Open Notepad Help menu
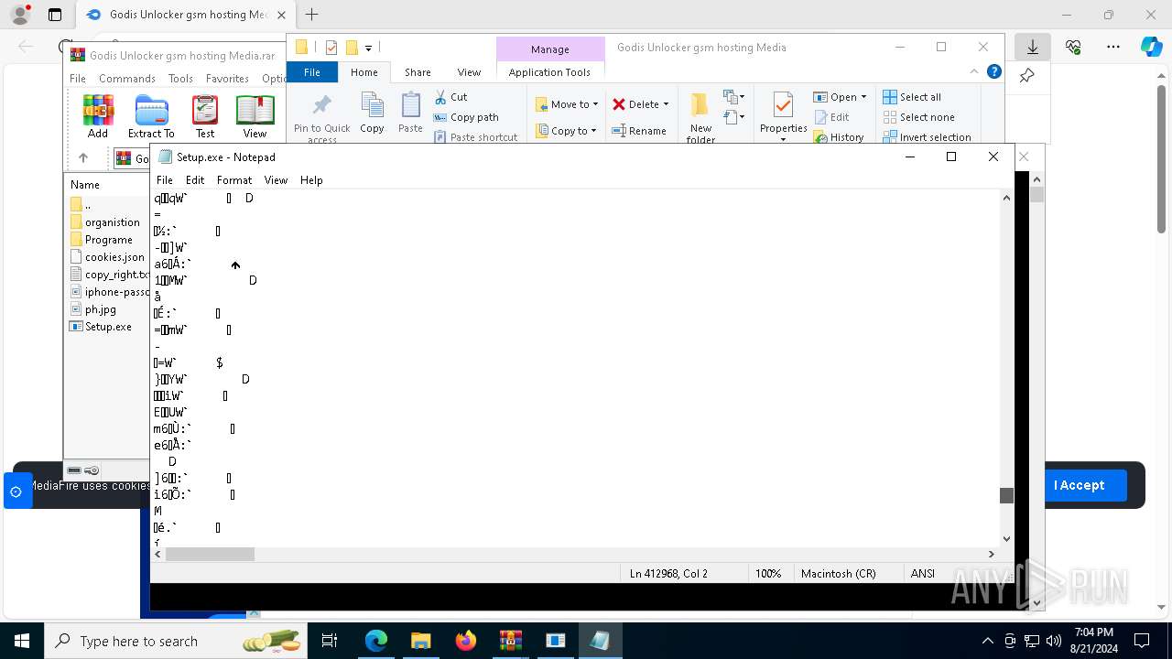 (311, 180)
